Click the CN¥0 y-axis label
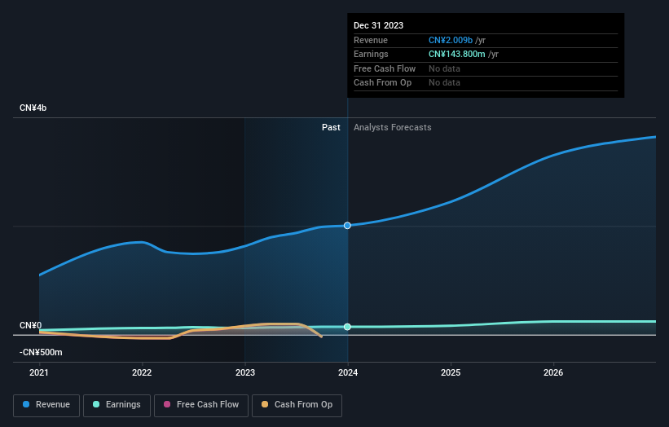This screenshot has width=669, height=427. pos(30,325)
